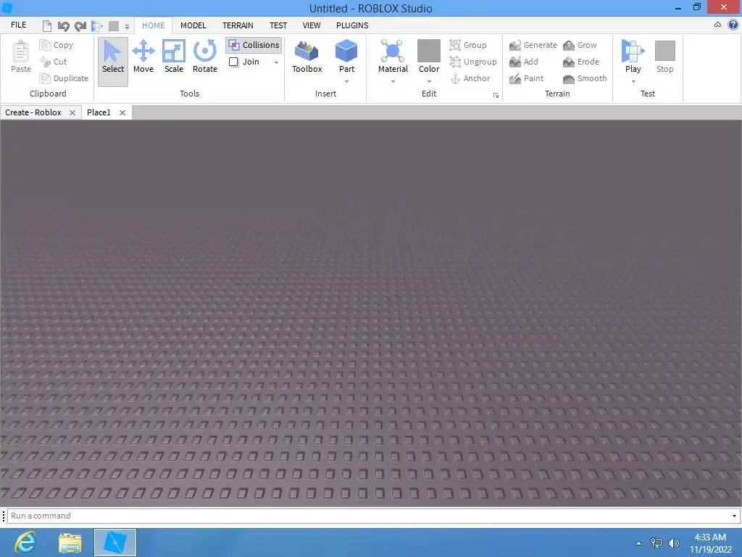The image size is (742, 557).
Task: Switch to the TERRAIN ribbon tab
Action: pos(238,25)
